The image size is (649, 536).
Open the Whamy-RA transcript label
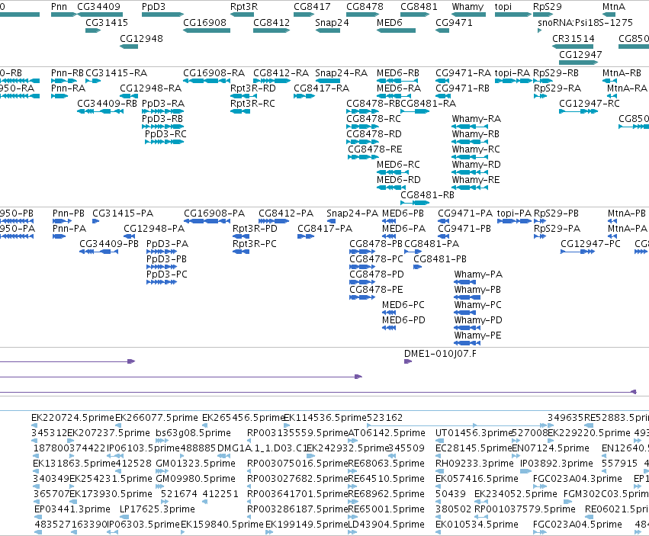pyautogui.click(x=477, y=119)
